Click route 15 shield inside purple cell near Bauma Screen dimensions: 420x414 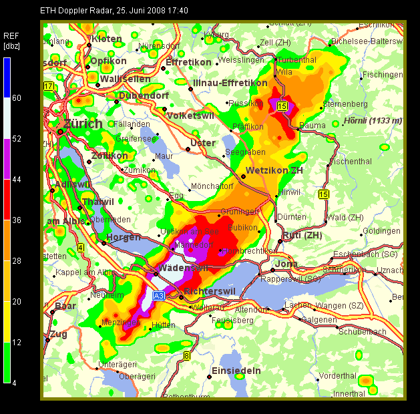pyautogui.click(x=282, y=106)
